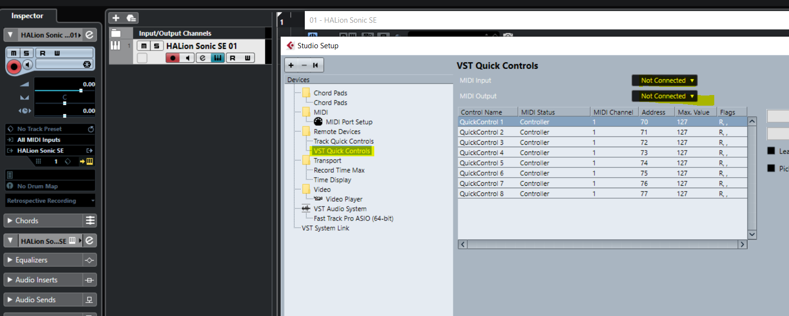Solo track HALion Sonic SE 01
This screenshot has height=316, width=789.
coord(156,46)
